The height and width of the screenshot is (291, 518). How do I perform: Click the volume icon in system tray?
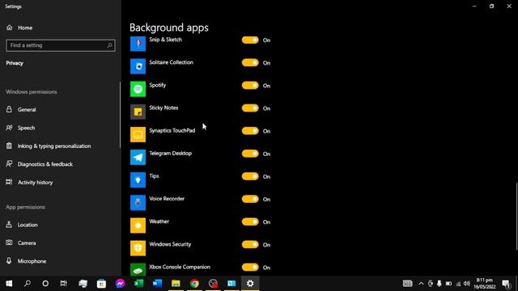[x=467, y=284]
